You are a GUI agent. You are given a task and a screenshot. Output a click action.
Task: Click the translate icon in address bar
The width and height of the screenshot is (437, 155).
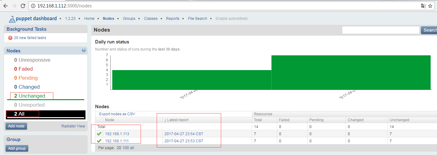click(423, 6)
